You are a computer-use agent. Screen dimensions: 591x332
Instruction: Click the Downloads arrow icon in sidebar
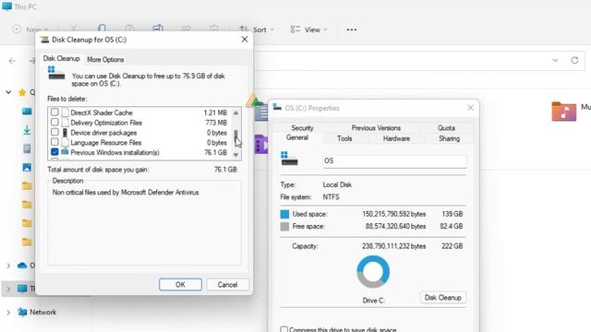pos(27,130)
